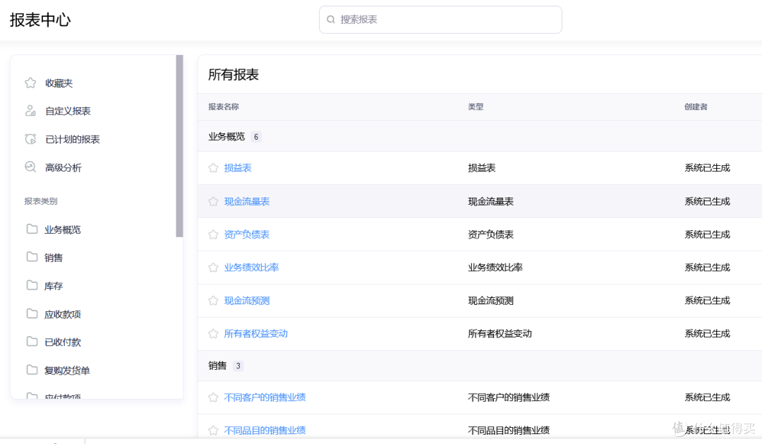Collapse the 销售 report group header

(217, 366)
